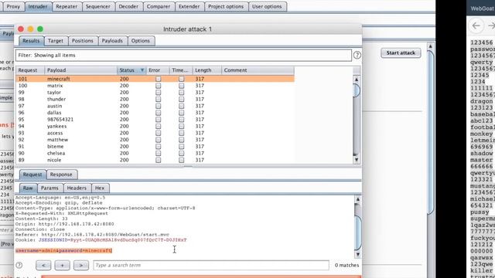The image size is (495, 278).
Task: Toggle Timeout checkbox for minecraft row
Action: (x=181, y=79)
